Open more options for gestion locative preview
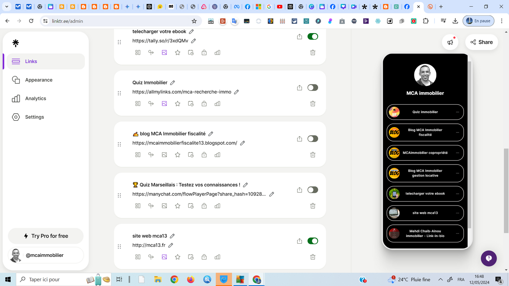509x286 pixels. (458, 173)
